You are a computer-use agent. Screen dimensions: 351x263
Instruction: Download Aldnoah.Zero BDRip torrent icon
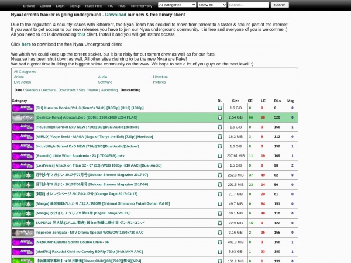click(x=220, y=117)
